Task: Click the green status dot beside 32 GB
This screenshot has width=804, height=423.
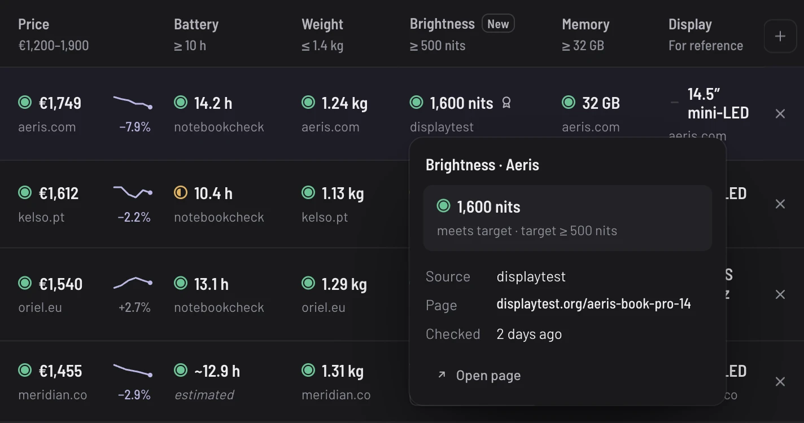Action: [x=569, y=102]
